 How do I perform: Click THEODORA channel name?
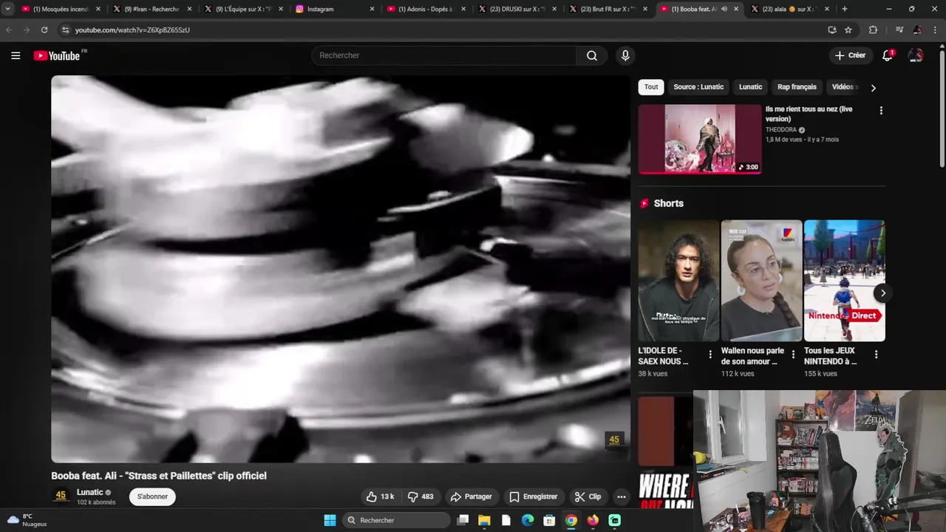point(780,129)
